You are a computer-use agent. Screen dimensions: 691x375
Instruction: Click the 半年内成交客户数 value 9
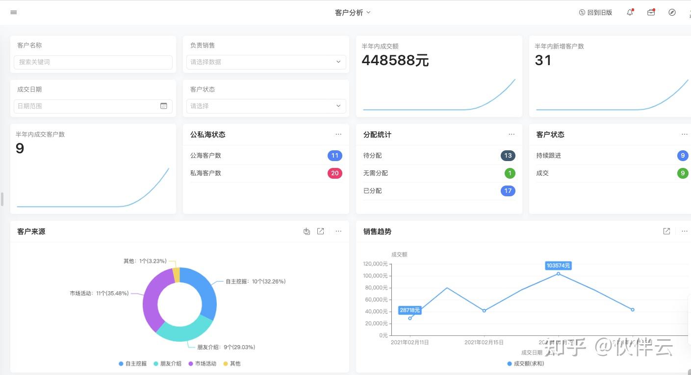click(20, 148)
